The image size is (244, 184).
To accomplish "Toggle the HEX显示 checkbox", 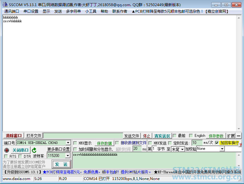I will point(75,143).
